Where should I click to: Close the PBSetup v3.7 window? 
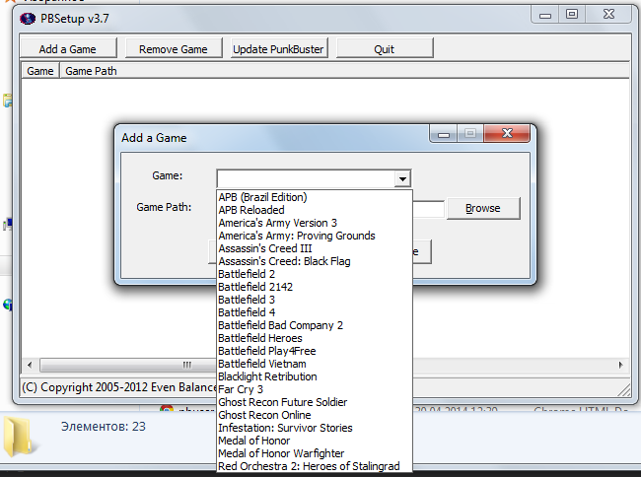tap(608, 15)
